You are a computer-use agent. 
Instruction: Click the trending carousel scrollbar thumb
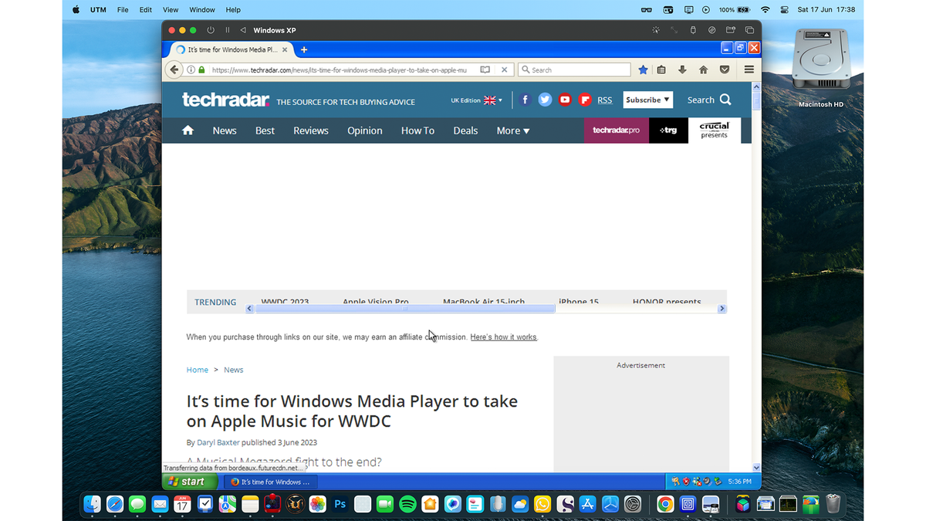pyautogui.click(x=404, y=309)
